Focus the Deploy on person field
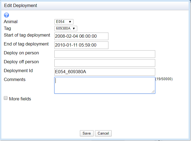191x141 pixels. coord(105,54)
